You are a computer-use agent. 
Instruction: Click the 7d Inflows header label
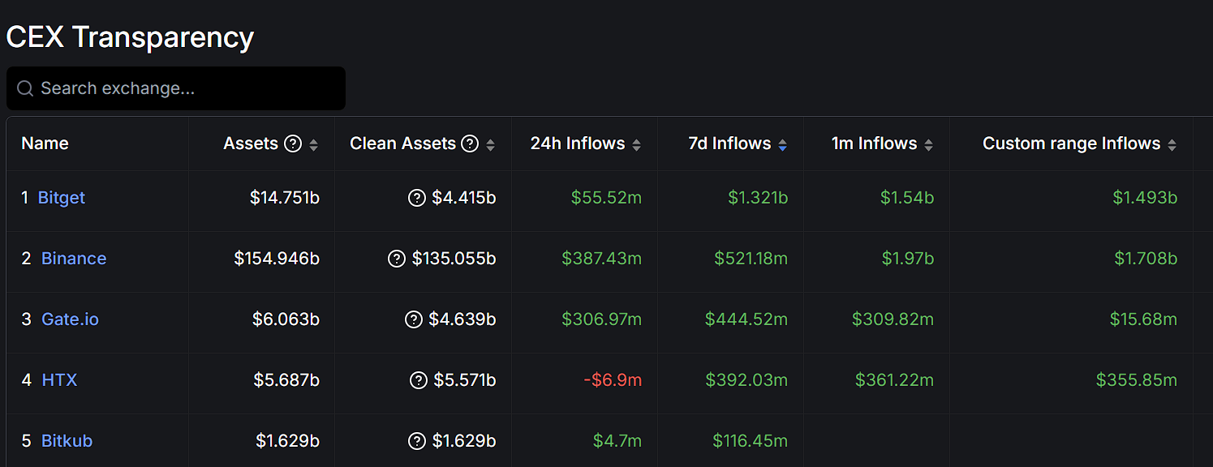click(729, 144)
